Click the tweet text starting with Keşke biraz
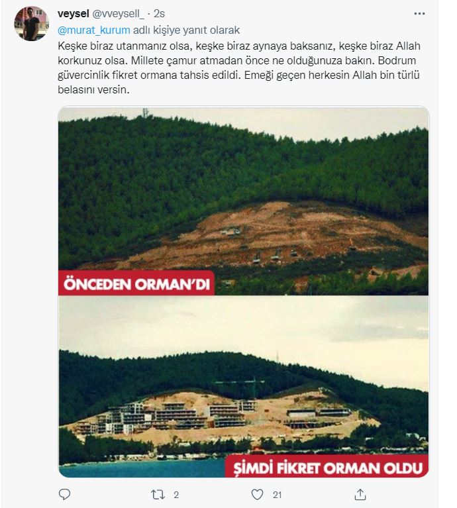The height and width of the screenshot is (508, 457). pyautogui.click(x=239, y=68)
